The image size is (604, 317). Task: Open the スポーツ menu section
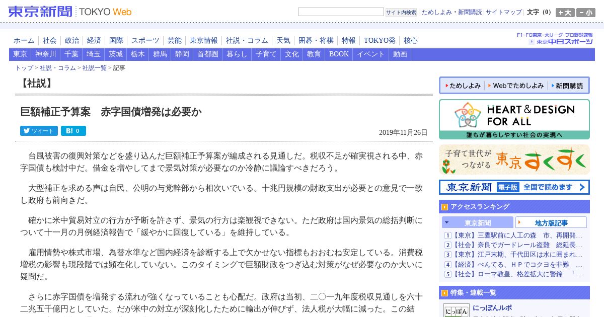coord(145,41)
